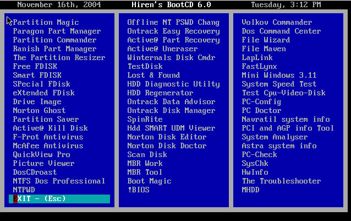Choose eXtended FDisk

tap(43, 93)
